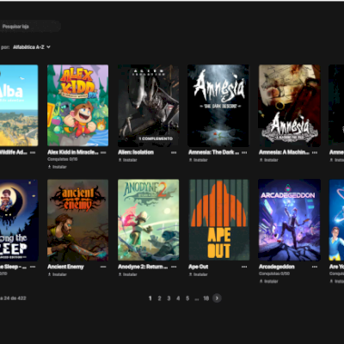Click Instalar under Ancient Enemy
The height and width of the screenshot is (344, 344).
point(58,274)
